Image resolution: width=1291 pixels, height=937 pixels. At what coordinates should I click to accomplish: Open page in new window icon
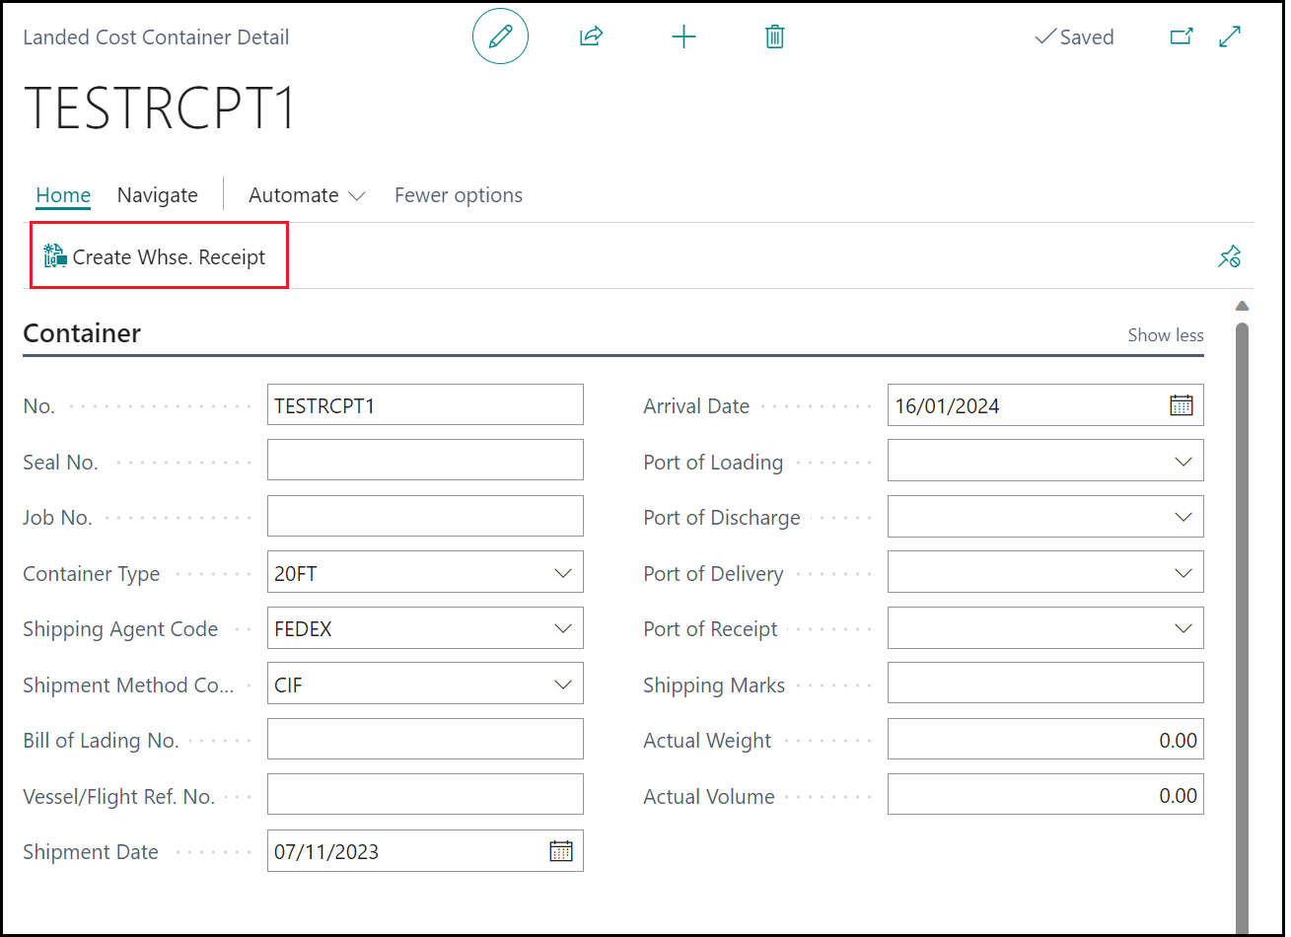(x=1181, y=37)
